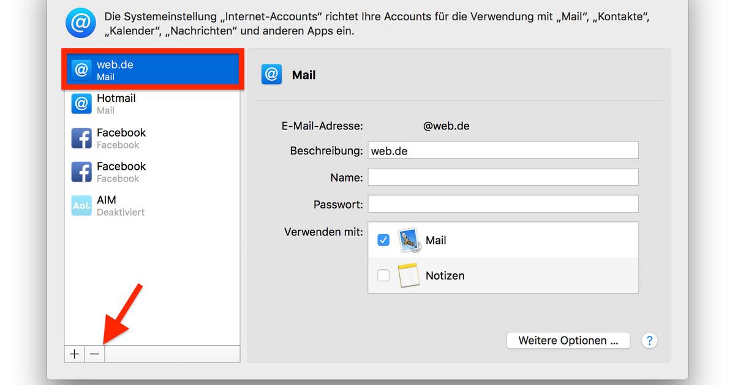This screenshot has width=735, height=385.
Task: Select the web.de mail account icon
Action: (x=81, y=69)
